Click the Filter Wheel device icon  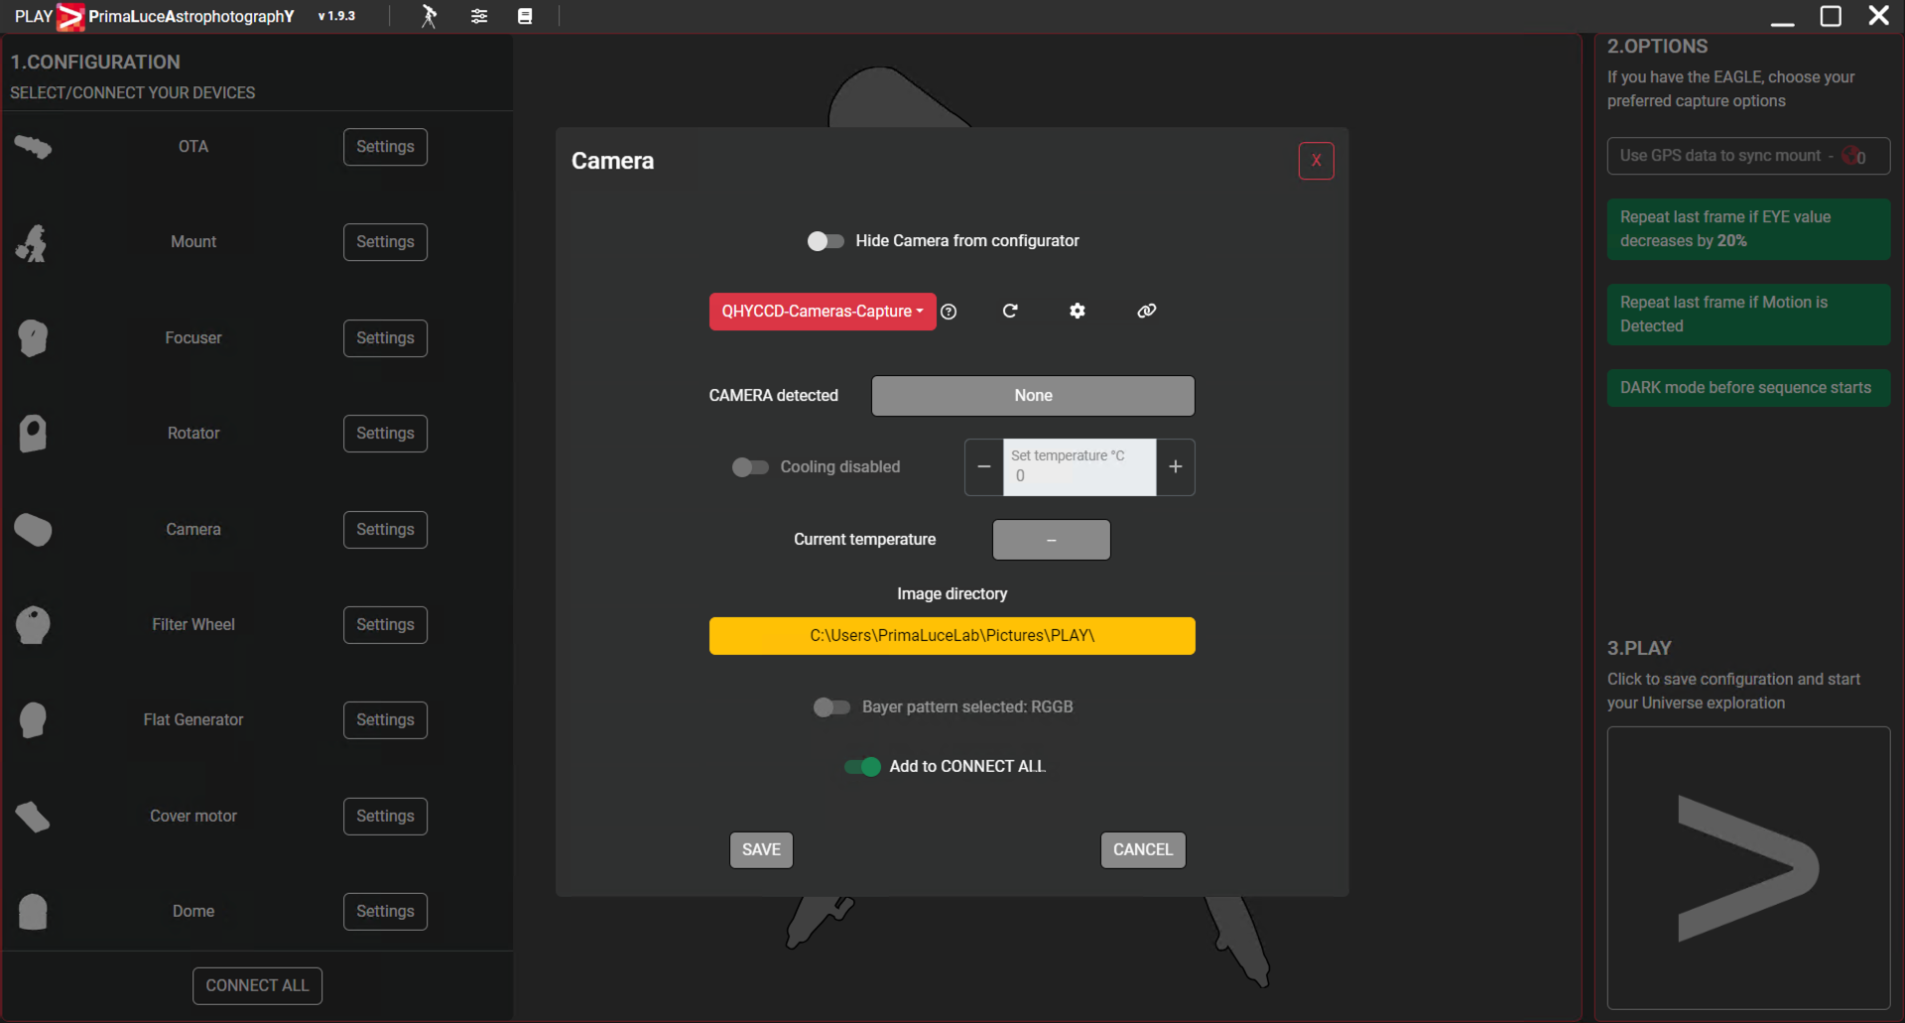(33, 625)
